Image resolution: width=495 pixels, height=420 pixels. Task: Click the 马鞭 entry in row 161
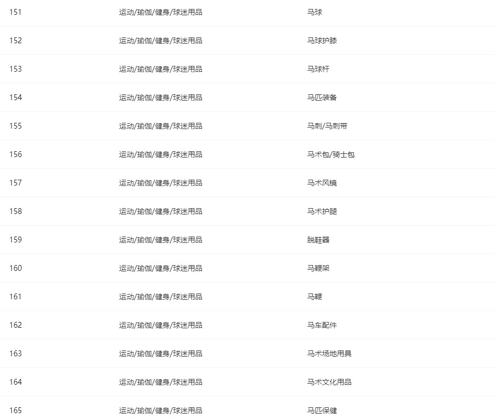[x=314, y=297]
